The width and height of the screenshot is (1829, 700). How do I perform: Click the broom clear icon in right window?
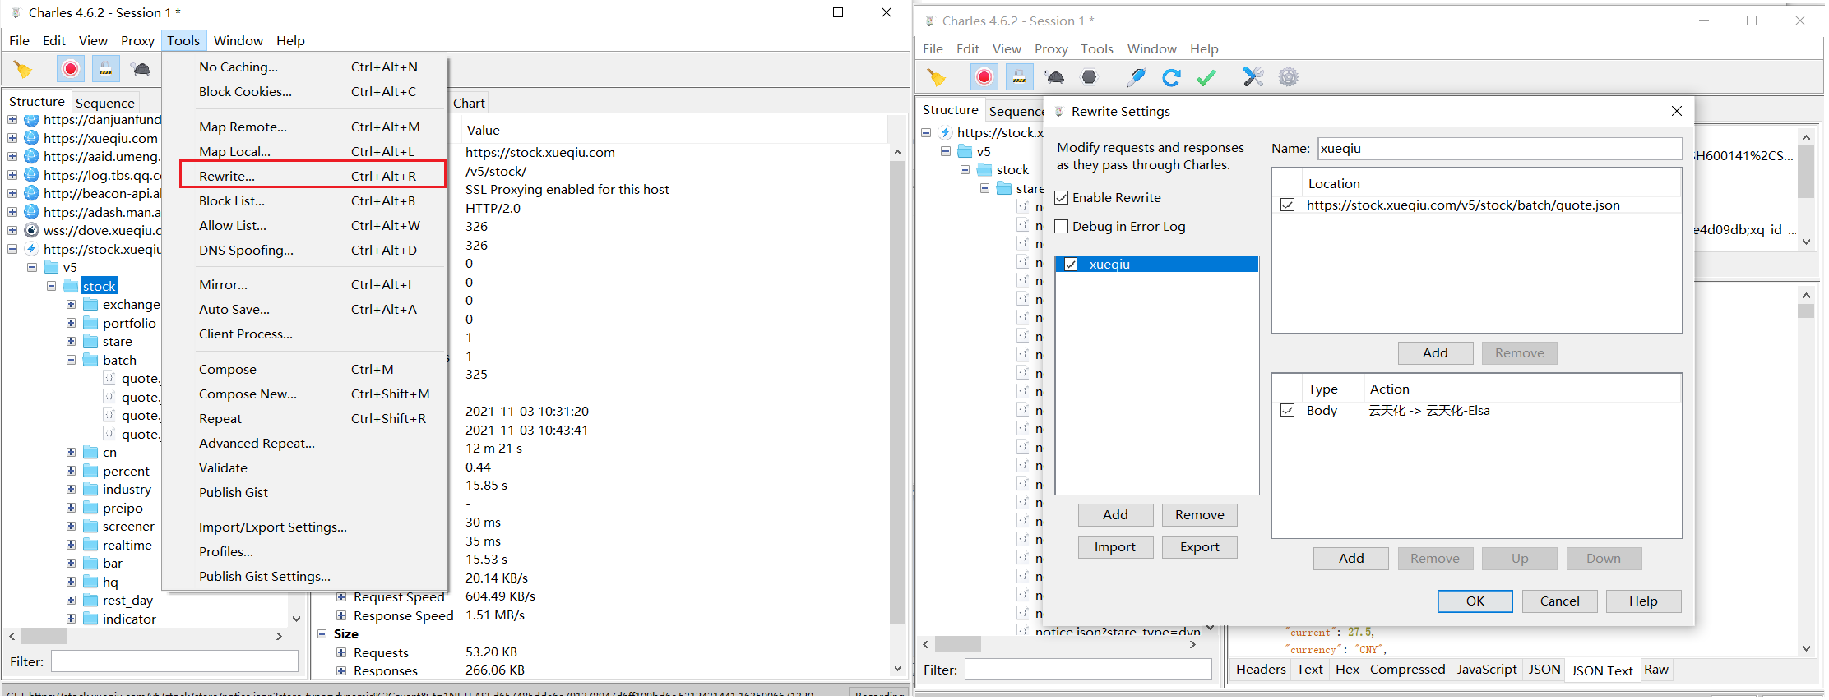click(937, 77)
